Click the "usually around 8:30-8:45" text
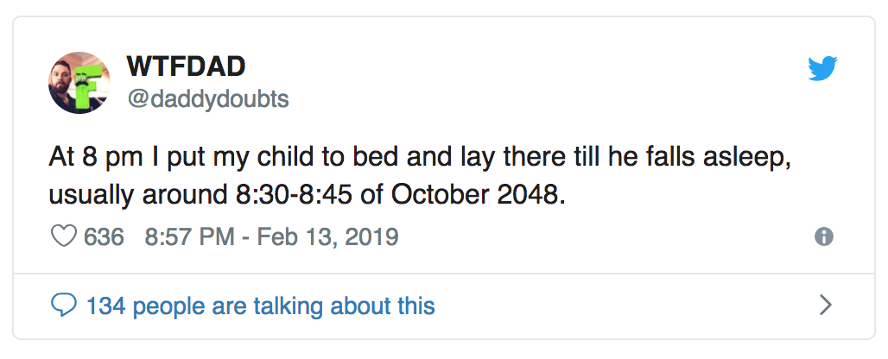 (200, 196)
